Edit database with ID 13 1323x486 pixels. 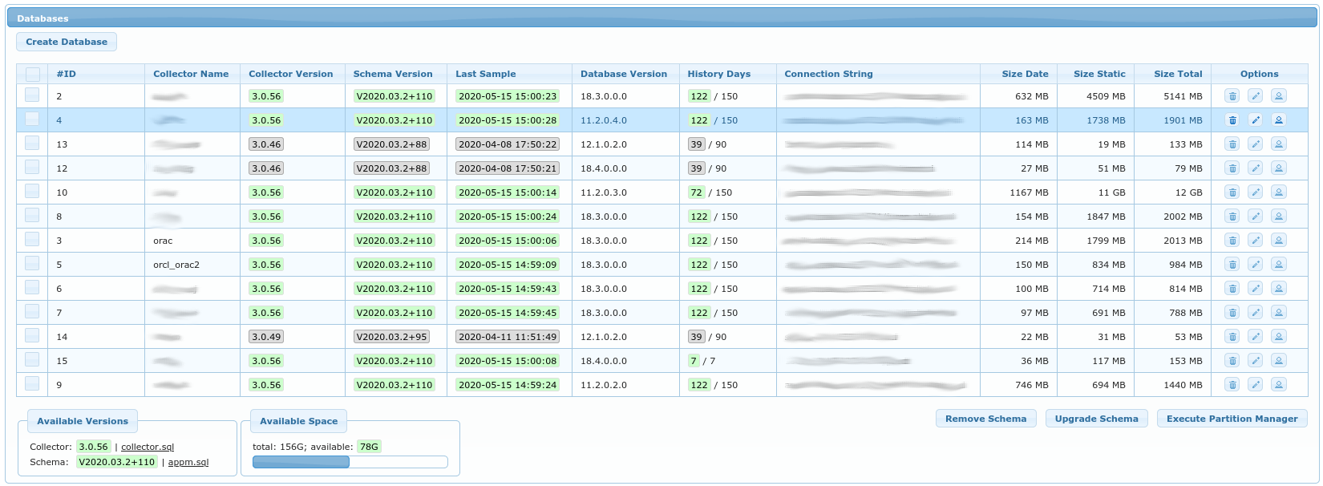coord(1256,144)
